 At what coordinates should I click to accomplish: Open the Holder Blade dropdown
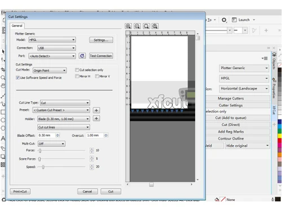pos(64,119)
